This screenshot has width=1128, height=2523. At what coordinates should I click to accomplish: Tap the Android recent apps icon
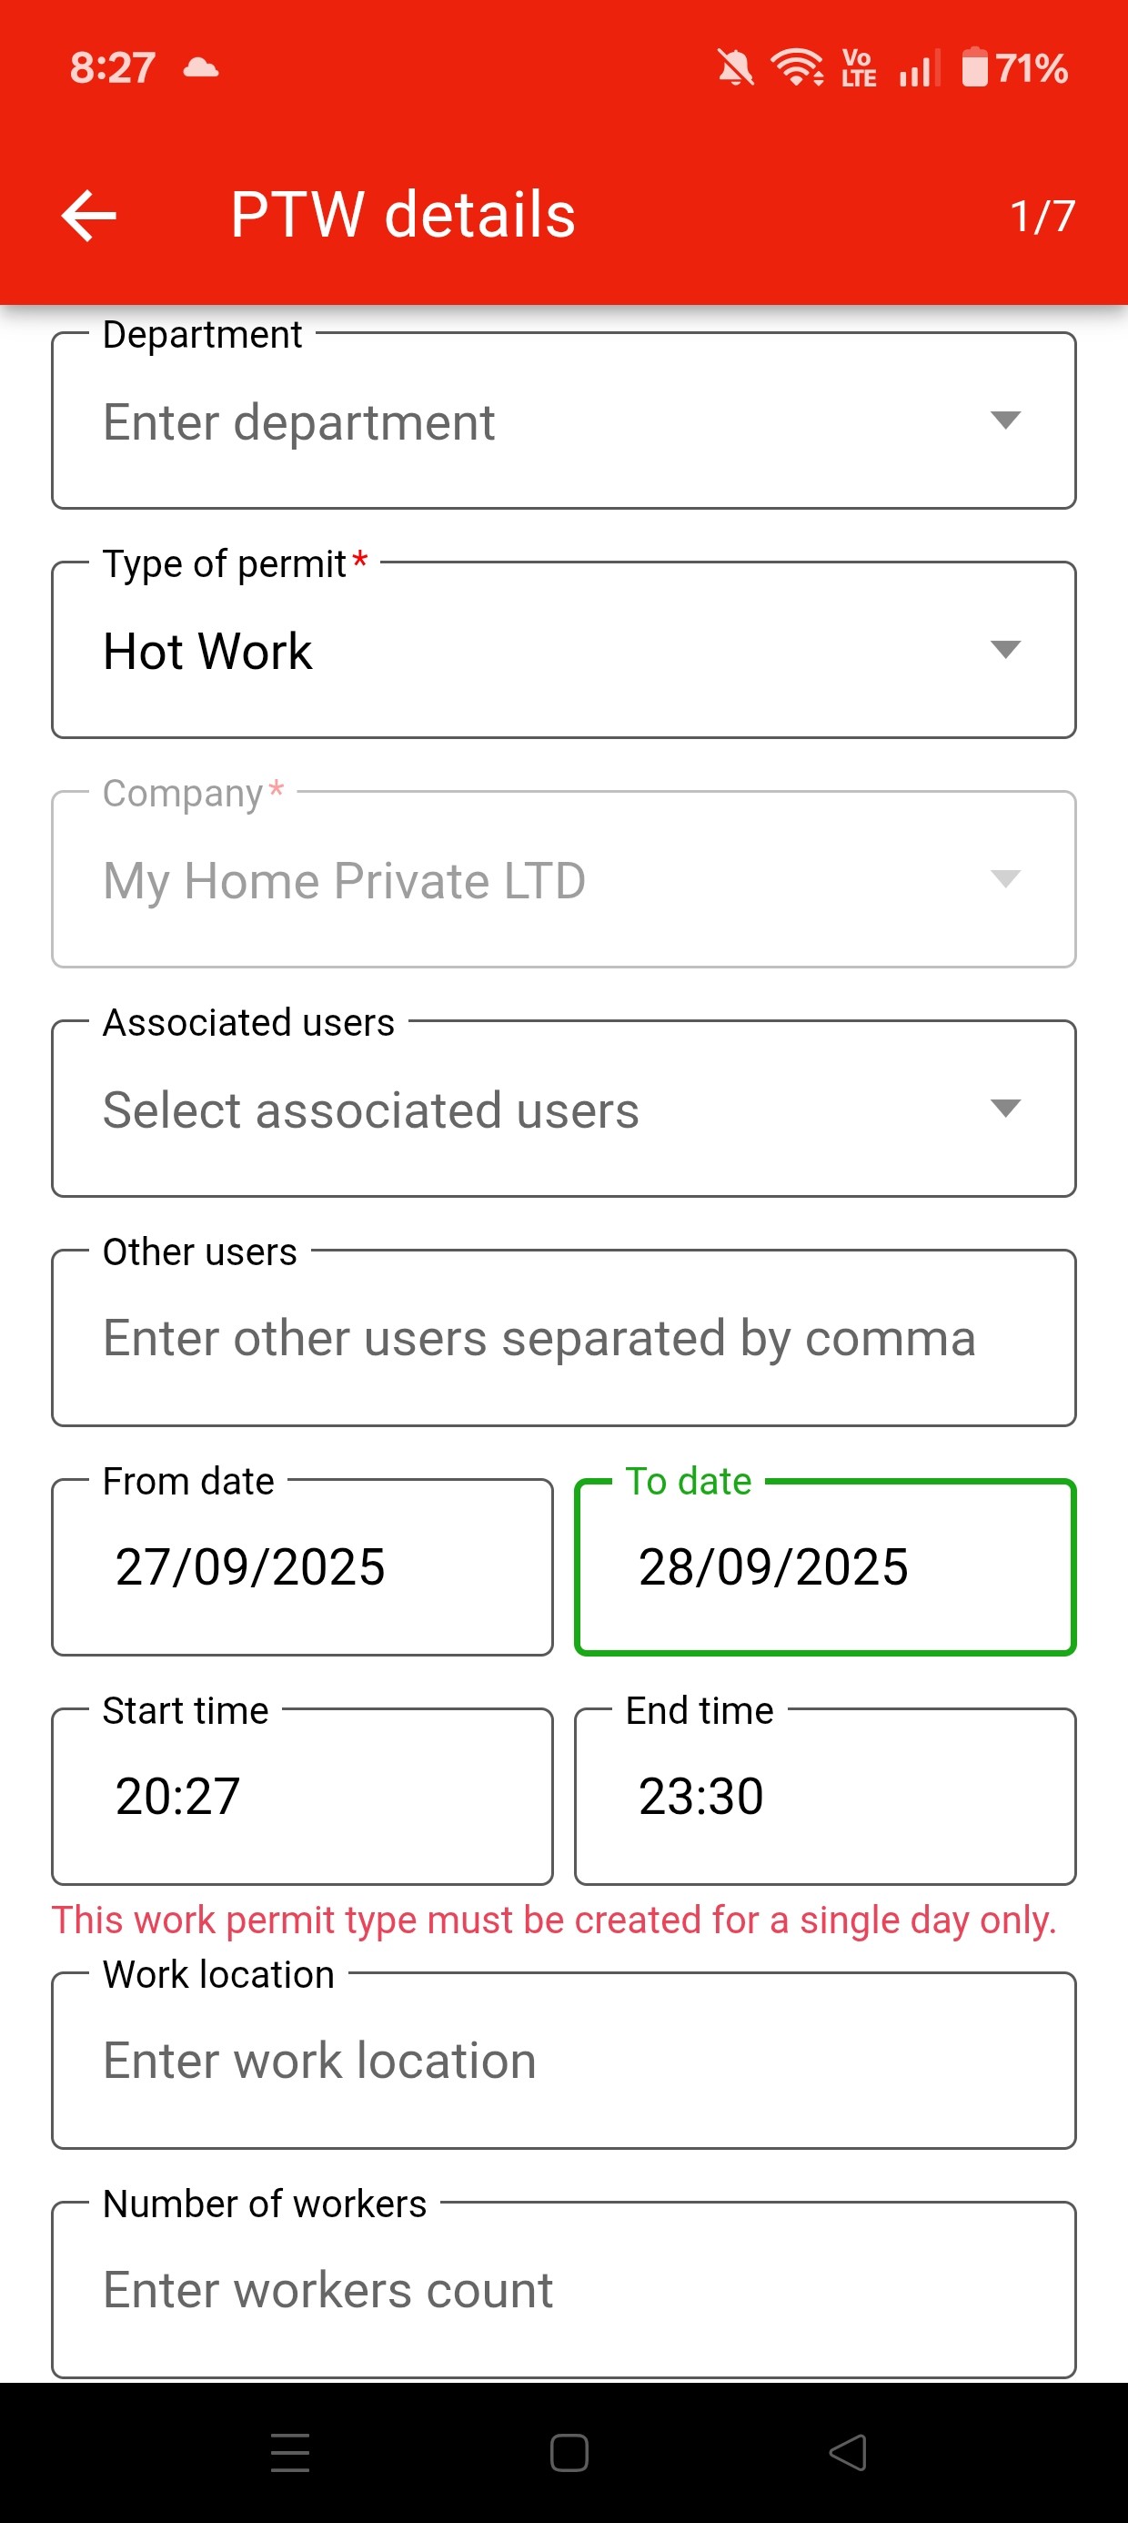290,2453
